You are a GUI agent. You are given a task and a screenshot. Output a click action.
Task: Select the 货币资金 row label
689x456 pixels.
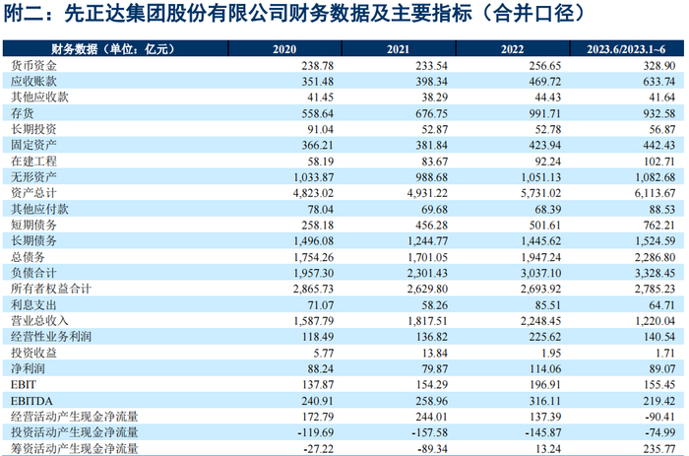point(33,66)
